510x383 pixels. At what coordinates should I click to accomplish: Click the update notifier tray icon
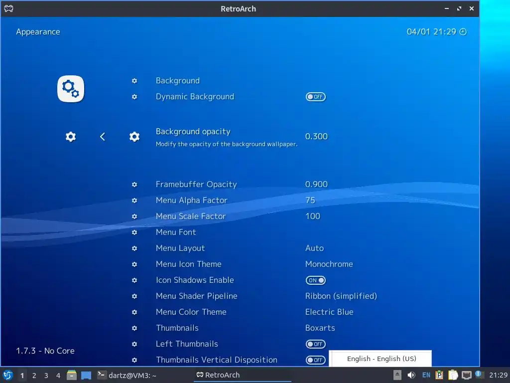(x=479, y=375)
